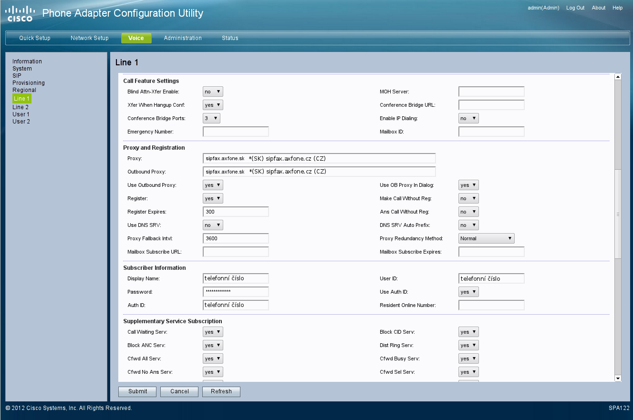Click the Refresh button
Image resolution: width=633 pixels, height=420 pixels.
pos(221,391)
